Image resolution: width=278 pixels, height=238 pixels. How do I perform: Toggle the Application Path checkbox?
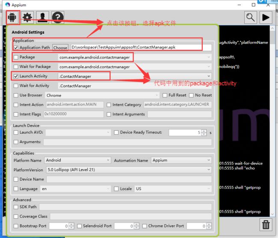(x=16, y=47)
